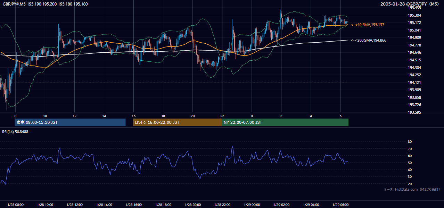Viewport: 444px width, 208px height.
Task: Click the 195.435 price axis label
Action: 414,8
